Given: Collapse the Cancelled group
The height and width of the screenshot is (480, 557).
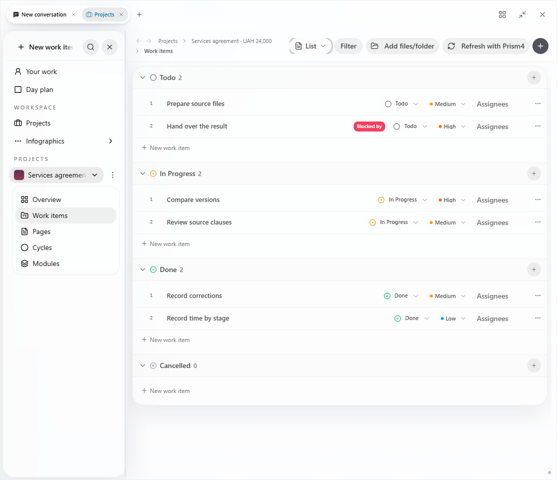Looking at the screenshot, I should (x=143, y=365).
